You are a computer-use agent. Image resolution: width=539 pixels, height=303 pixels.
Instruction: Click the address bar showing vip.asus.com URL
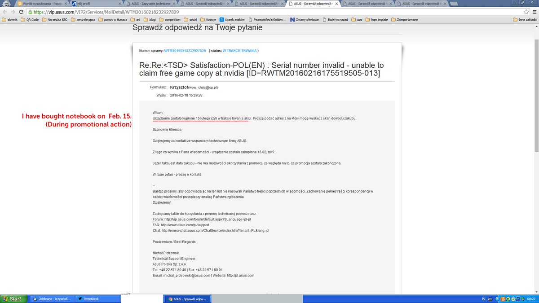click(274, 12)
